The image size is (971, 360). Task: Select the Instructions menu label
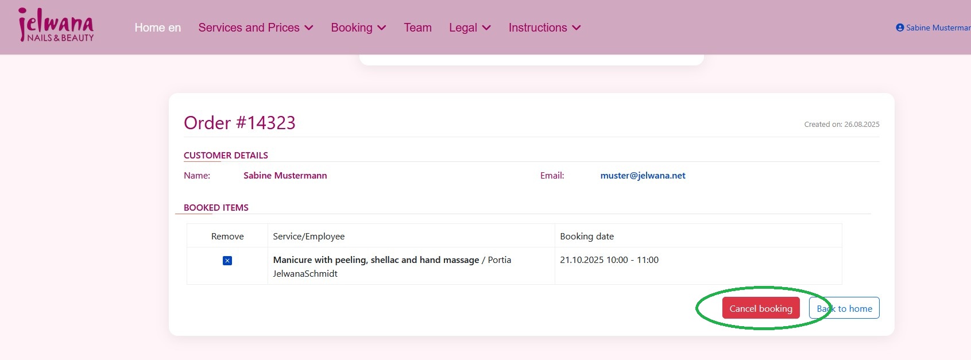tap(537, 28)
